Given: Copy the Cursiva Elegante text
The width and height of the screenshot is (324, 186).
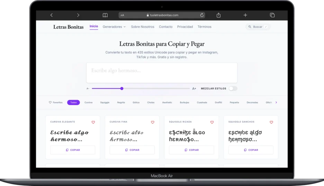Looking at the screenshot, I should (73, 150).
